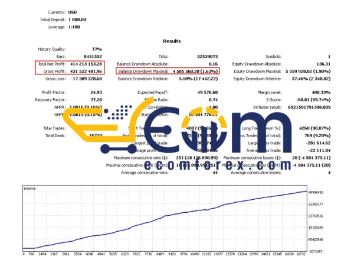Click the 'Gross Profit:' label
354x266 pixels.
(x=54, y=72)
